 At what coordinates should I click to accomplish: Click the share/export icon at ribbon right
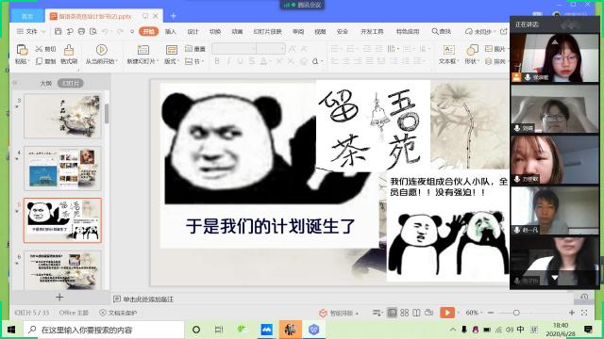[503, 31]
